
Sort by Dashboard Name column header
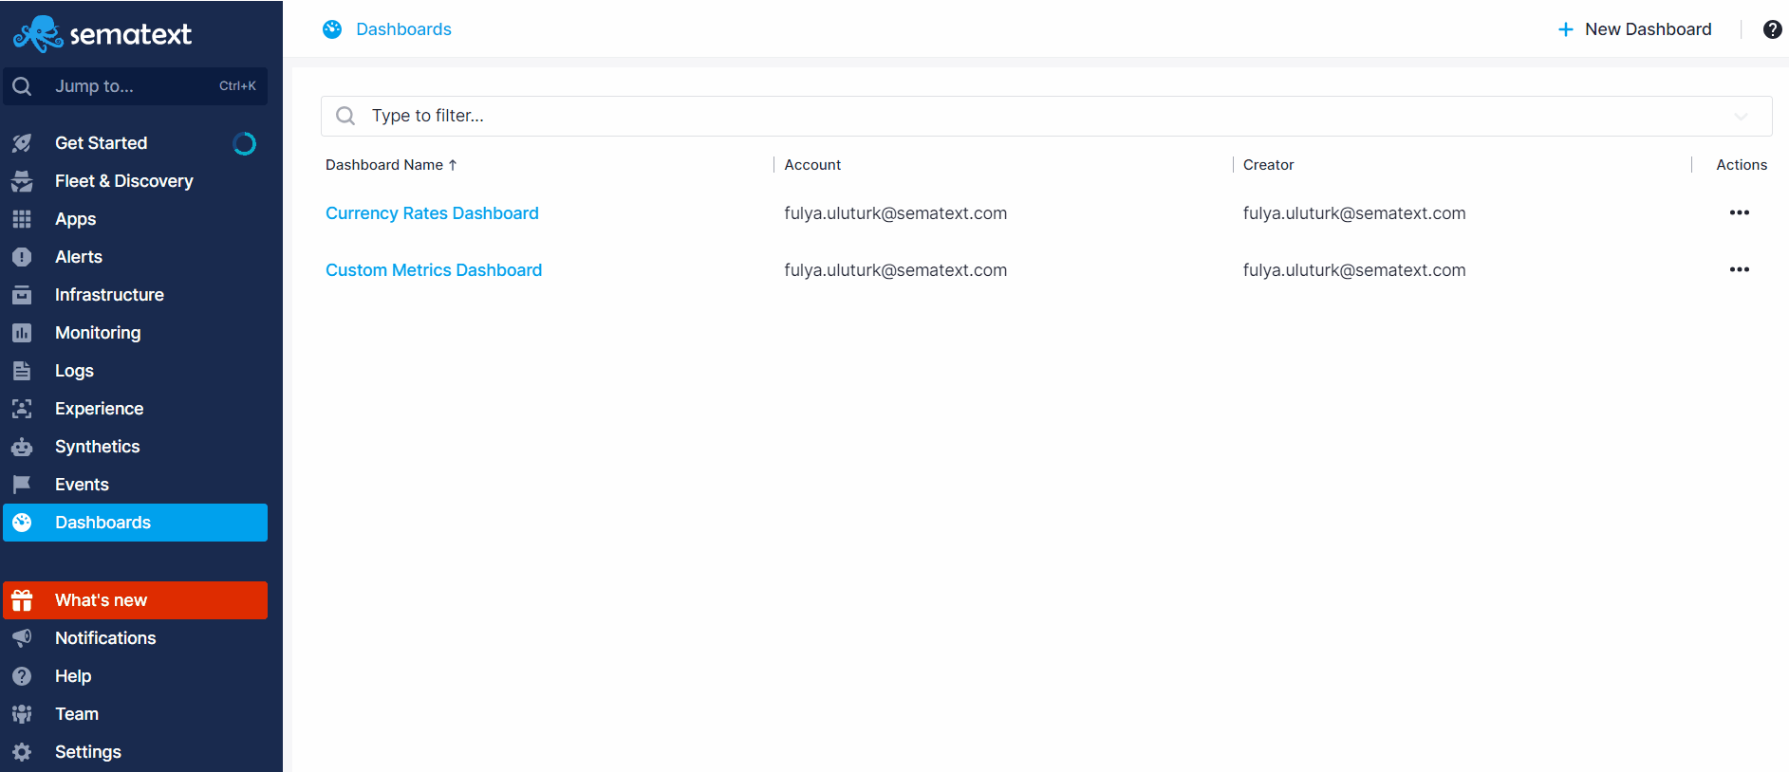(x=391, y=165)
